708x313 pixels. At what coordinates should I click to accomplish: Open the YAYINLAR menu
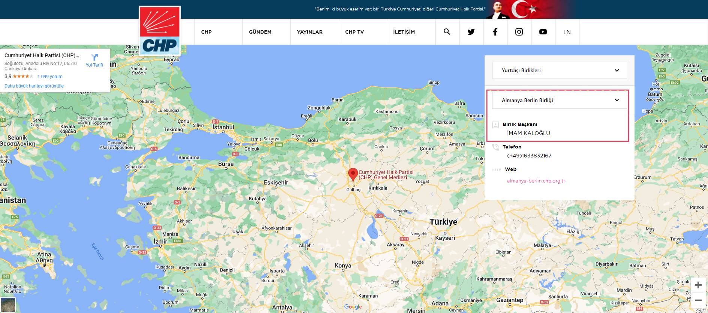coord(310,32)
